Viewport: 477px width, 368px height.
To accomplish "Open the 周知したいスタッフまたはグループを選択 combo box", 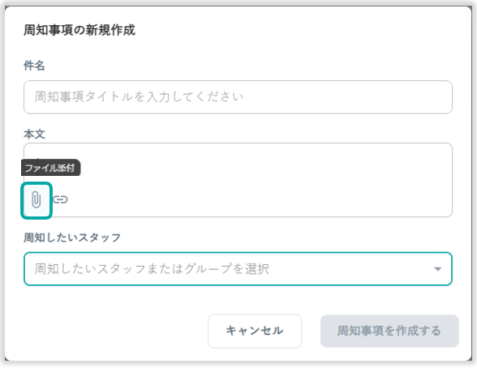I will click(x=238, y=269).
